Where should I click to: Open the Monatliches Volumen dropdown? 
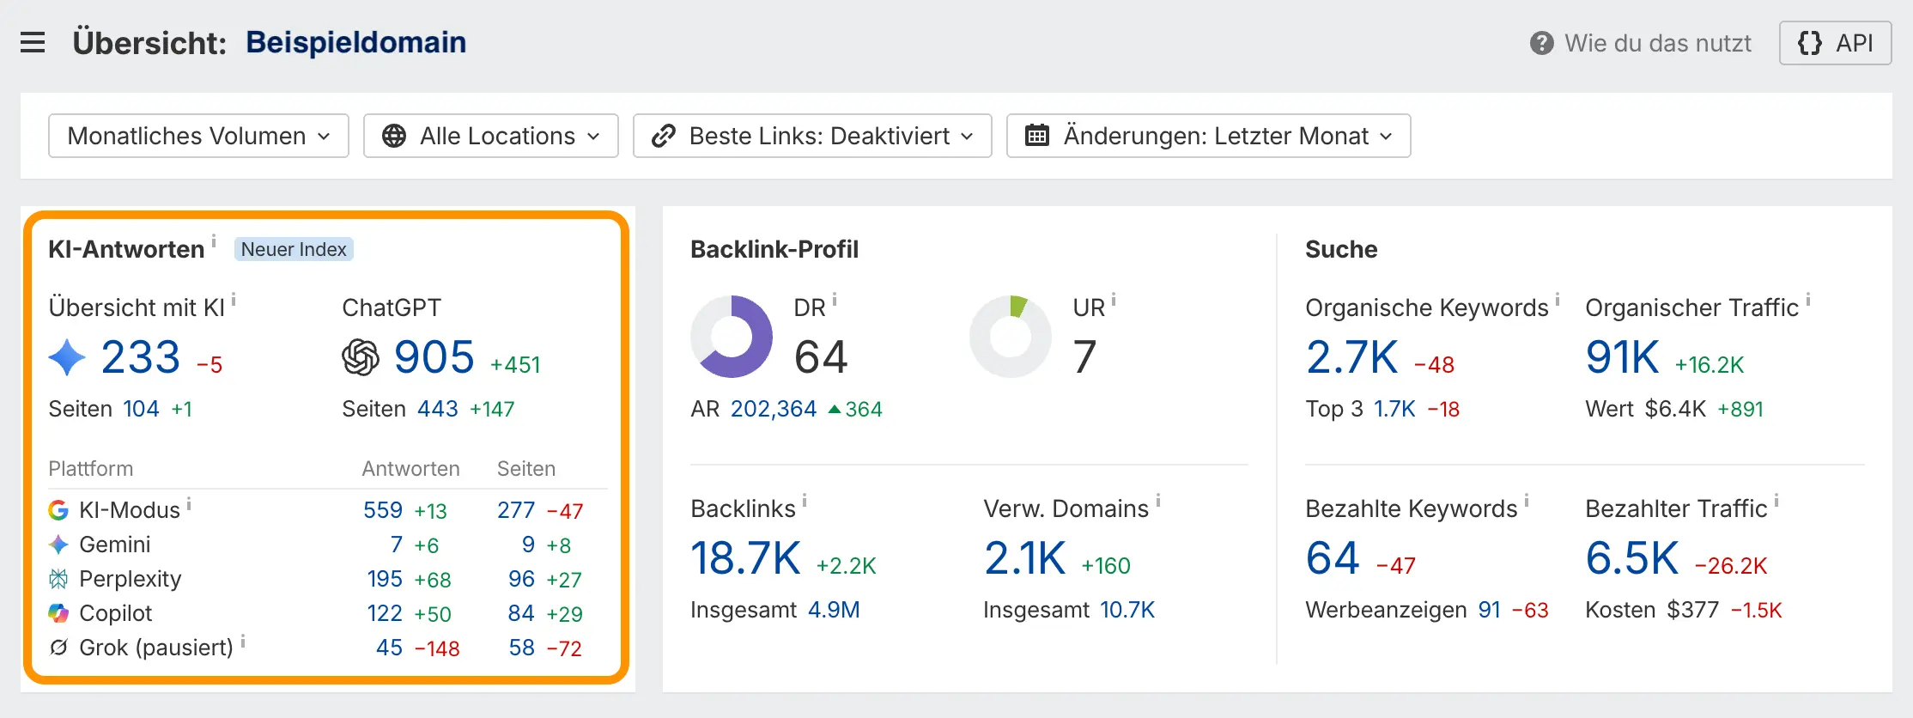tap(198, 136)
